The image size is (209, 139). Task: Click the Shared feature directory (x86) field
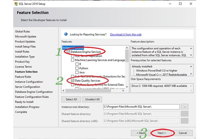[x=141, y=121]
